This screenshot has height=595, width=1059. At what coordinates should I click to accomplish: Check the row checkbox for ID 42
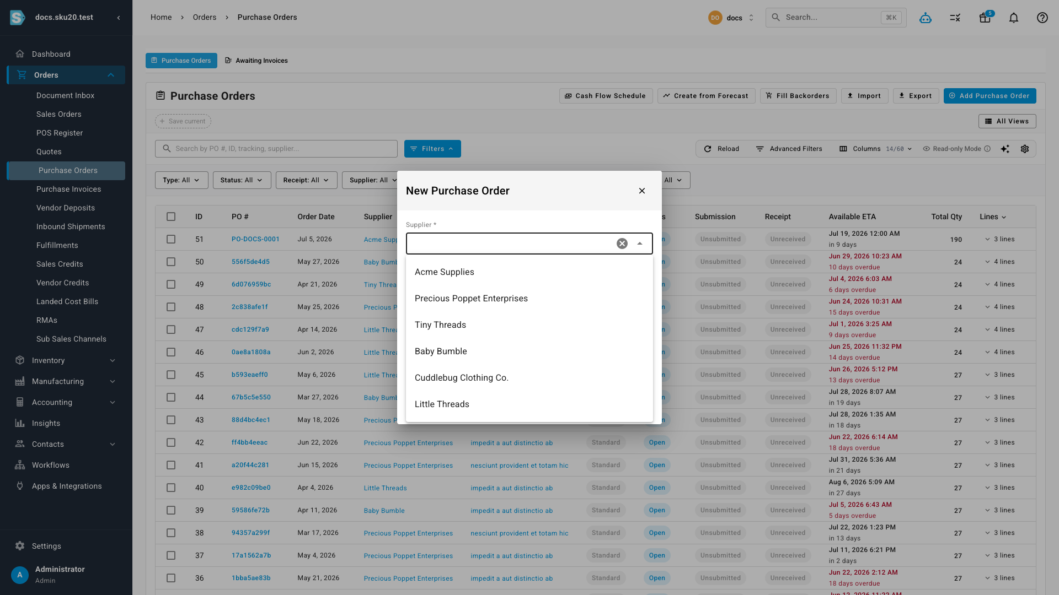171,442
